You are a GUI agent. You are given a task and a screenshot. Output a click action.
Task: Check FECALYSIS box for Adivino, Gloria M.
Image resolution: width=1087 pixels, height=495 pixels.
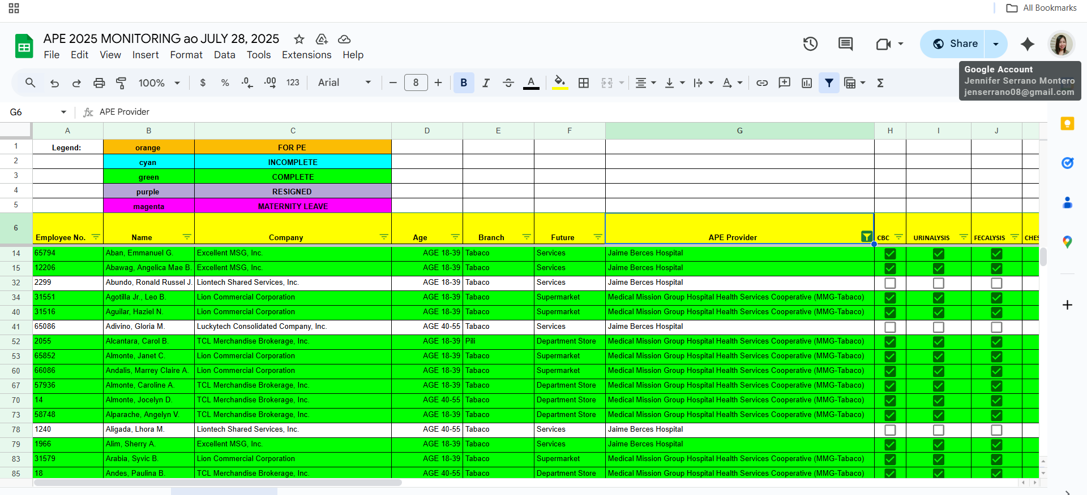tap(996, 327)
